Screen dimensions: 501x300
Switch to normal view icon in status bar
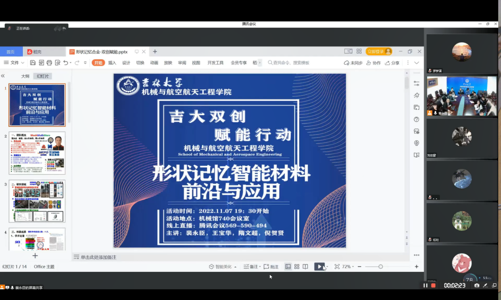288,267
